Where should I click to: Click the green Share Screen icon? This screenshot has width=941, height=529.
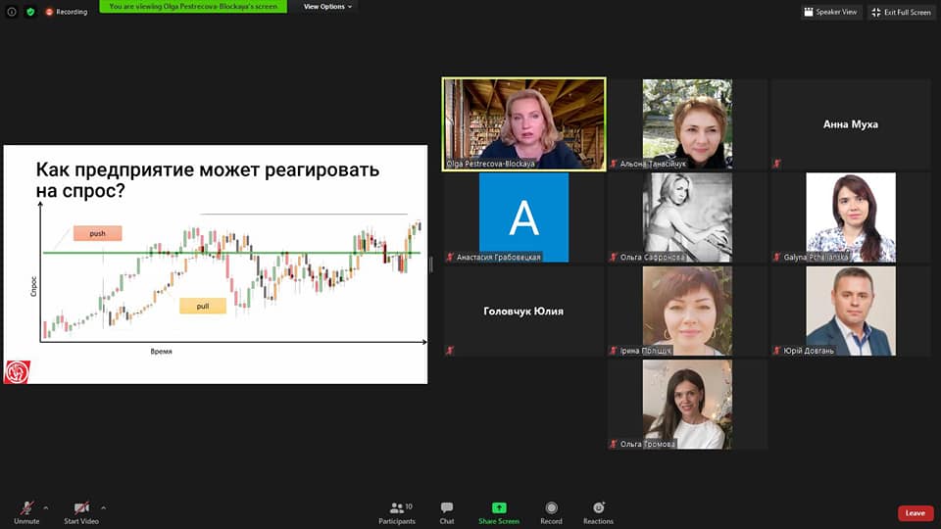click(x=499, y=508)
